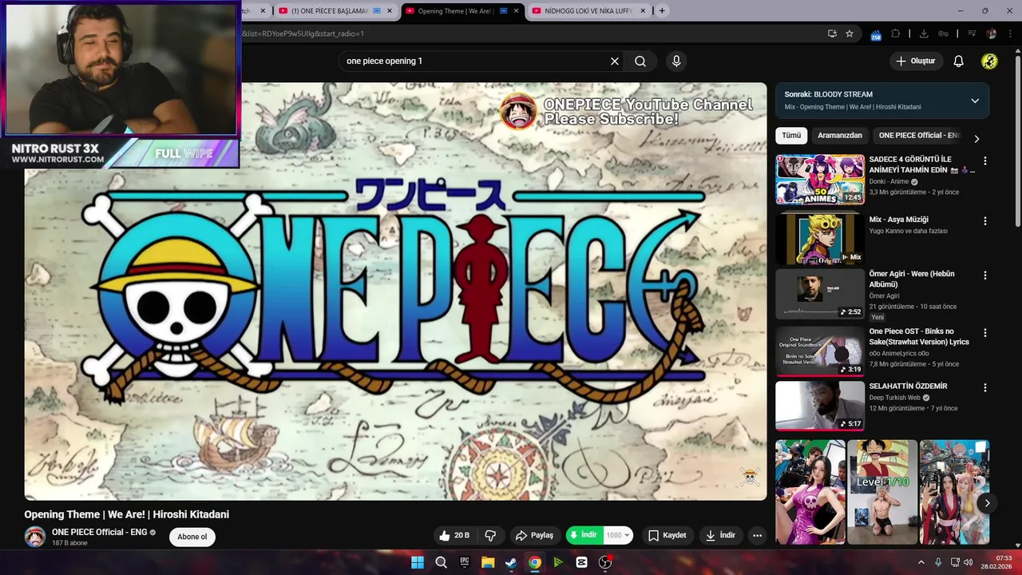The height and width of the screenshot is (575, 1022).
Task: Select the Aramanızdan filter chip
Action: [840, 136]
